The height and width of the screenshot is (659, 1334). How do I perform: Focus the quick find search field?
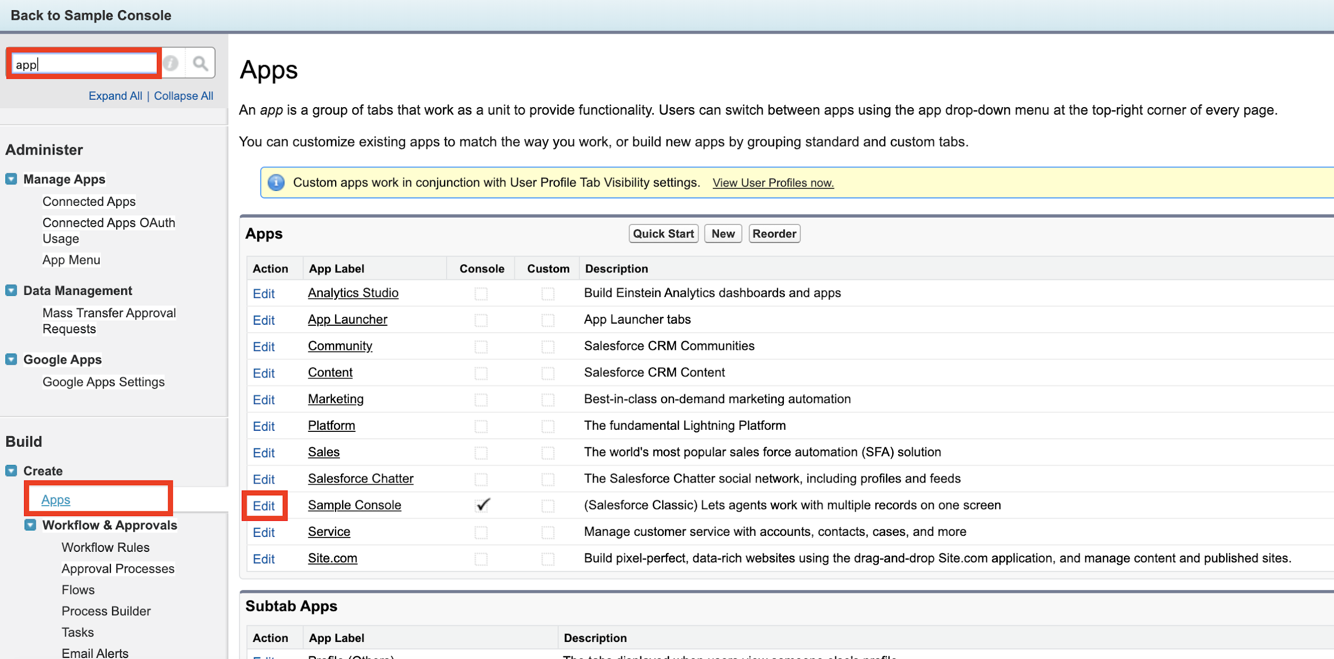(x=84, y=65)
